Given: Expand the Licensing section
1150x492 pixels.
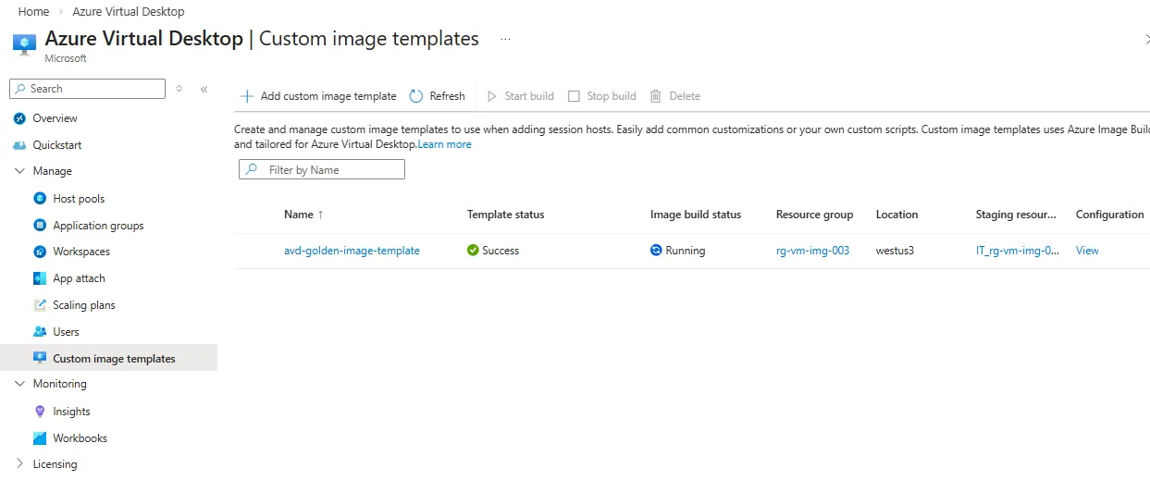Looking at the screenshot, I should 19,464.
